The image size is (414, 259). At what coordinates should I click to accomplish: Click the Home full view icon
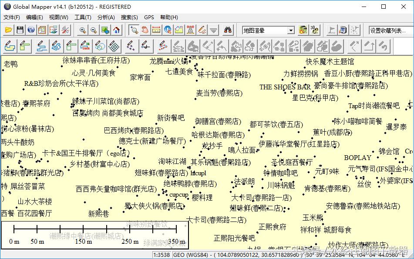116,30
